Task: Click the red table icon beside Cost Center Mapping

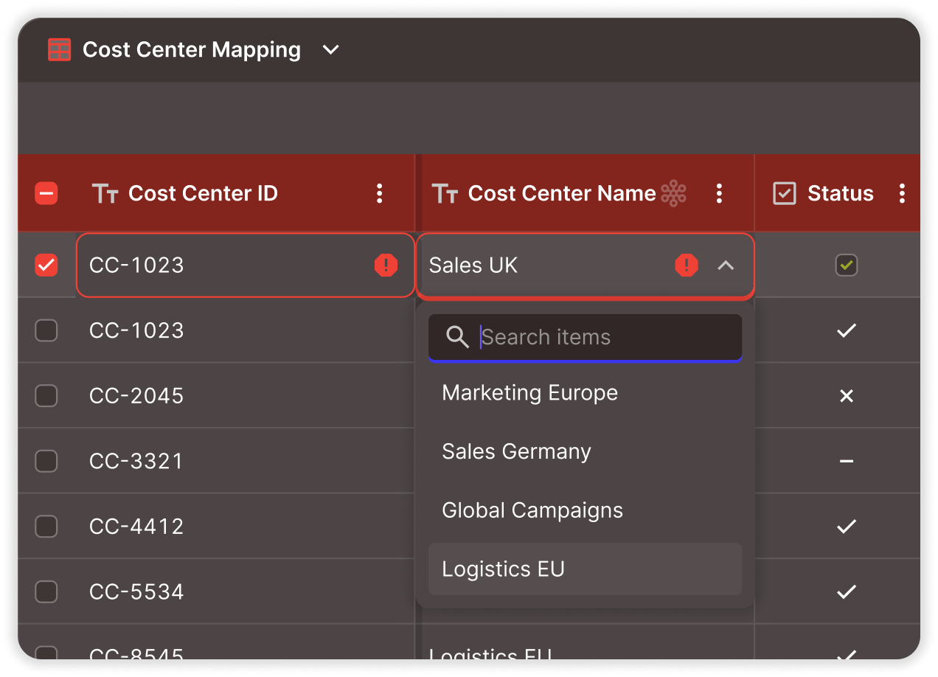Action: pos(59,50)
